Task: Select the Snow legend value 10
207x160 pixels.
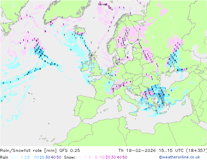Action: click(102, 157)
